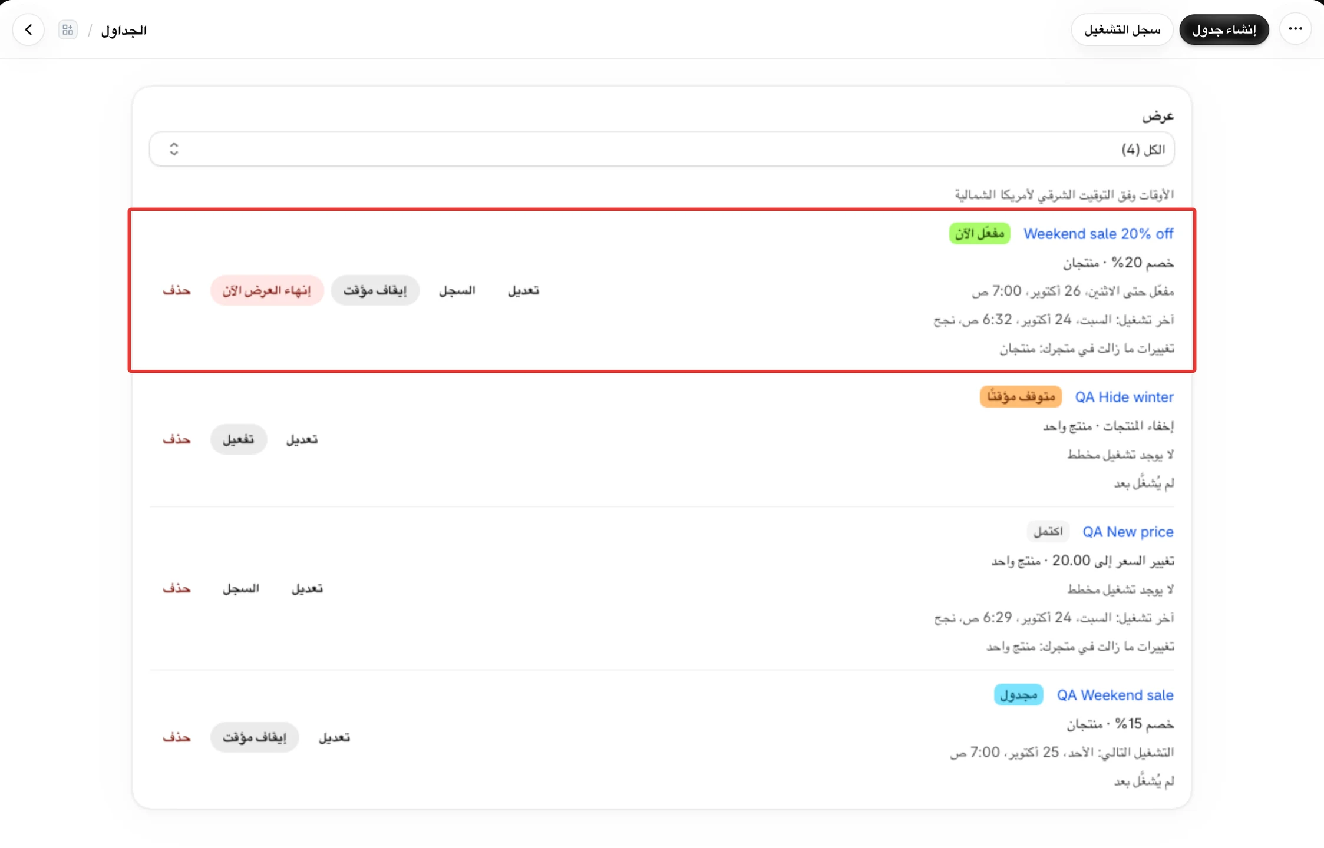Click text تغيير السعر إلى 20.00
Viewport: 1324px width, 848px height.
point(1082,561)
